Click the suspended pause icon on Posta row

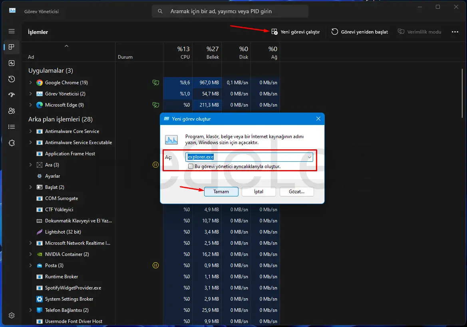click(x=155, y=265)
